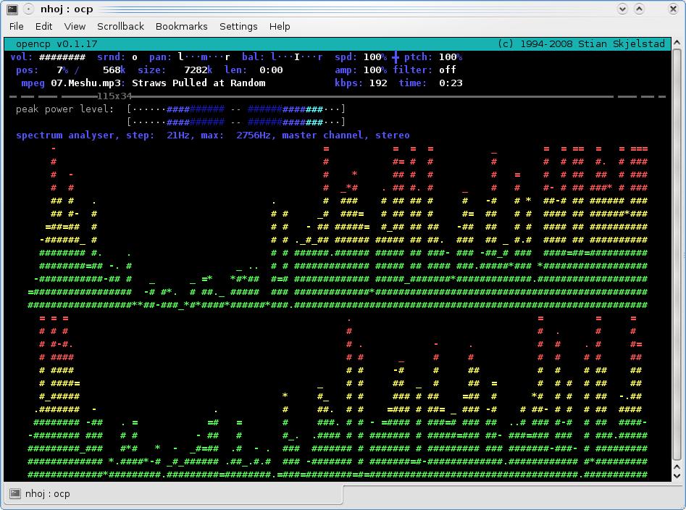Screen dimensions: 686x510
Task: Expand the Scrollback menu
Action: tap(120, 26)
